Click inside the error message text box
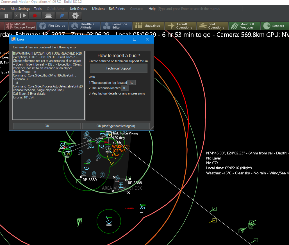The height and width of the screenshot is (245, 289). click(x=49, y=85)
